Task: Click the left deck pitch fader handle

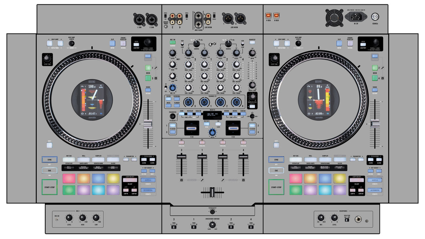Action: (x=148, y=124)
